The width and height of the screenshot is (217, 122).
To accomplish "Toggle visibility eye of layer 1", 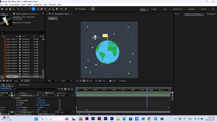I will pyautogui.click(x=1, y=95).
